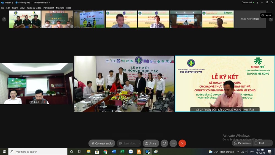This screenshot has width=275, height=155.
Task: Select the PVFCCo participant video
Action: click(36, 84)
